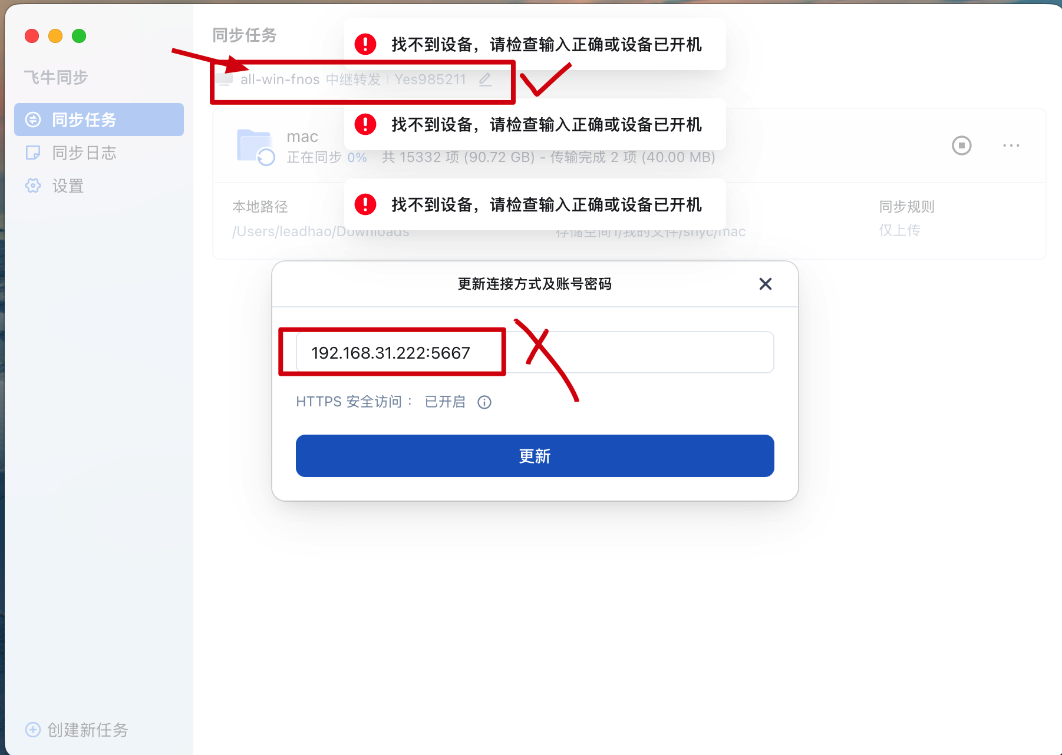The width and height of the screenshot is (1062, 755).
Task: Click the pencil edit icon next to Yes985211
Action: tap(485, 80)
